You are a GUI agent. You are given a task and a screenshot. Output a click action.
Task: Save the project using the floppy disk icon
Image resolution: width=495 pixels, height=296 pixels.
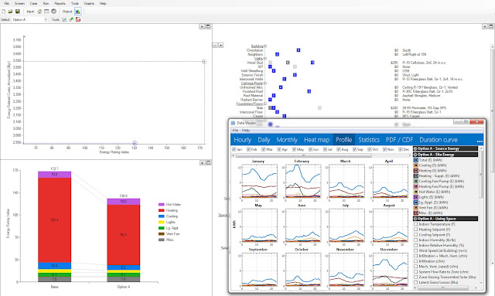(x=17, y=12)
